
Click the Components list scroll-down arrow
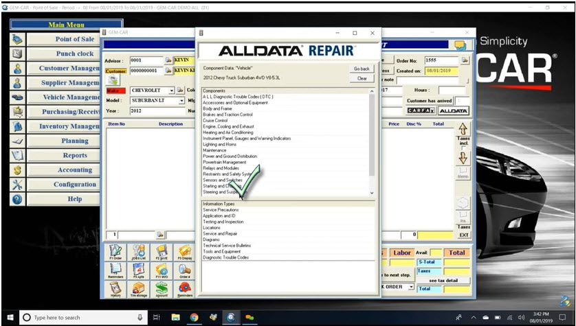[x=372, y=193]
